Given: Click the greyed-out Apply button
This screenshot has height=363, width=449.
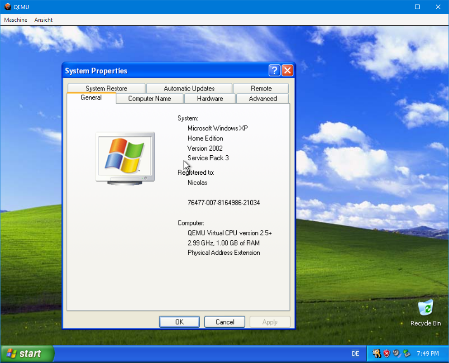Looking at the screenshot, I should (x=270, y=322).
